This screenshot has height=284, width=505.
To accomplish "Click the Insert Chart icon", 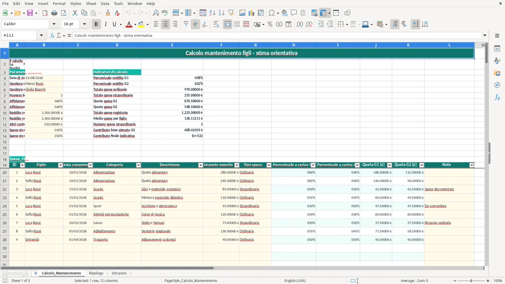I will [x=252, y=13].
